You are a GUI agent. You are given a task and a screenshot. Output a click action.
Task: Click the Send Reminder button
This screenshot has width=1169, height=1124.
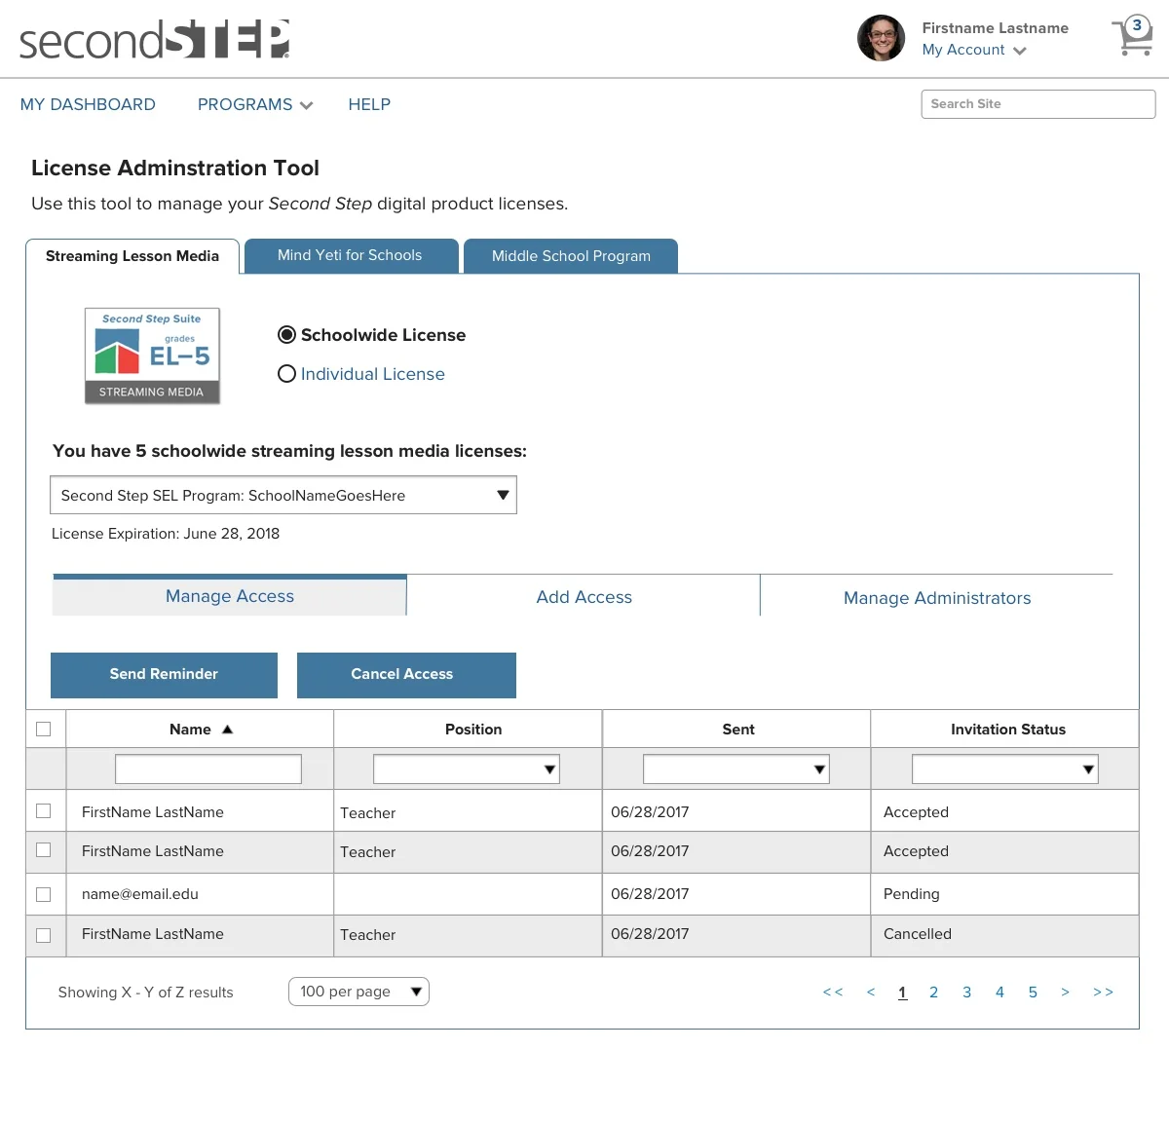click(x=164, y=674)
